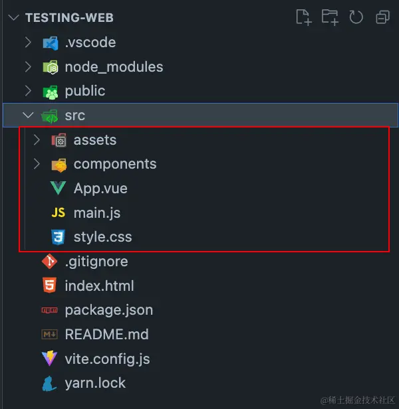The image size is (399, 409).
Task: Open the README.md file
Action: point(106,335)
